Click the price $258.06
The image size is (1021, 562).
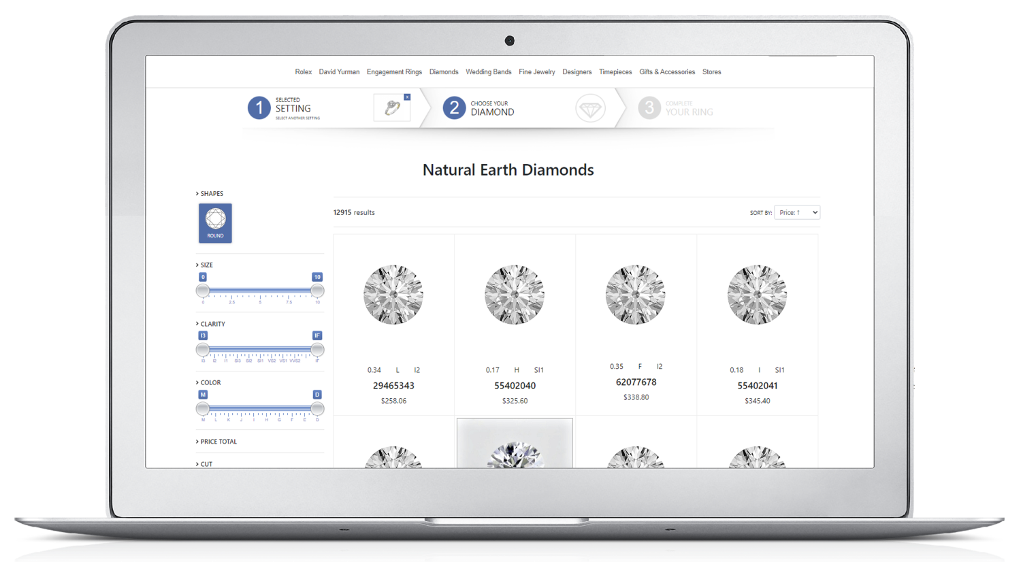pyautogui.click(x=393, y=401)
